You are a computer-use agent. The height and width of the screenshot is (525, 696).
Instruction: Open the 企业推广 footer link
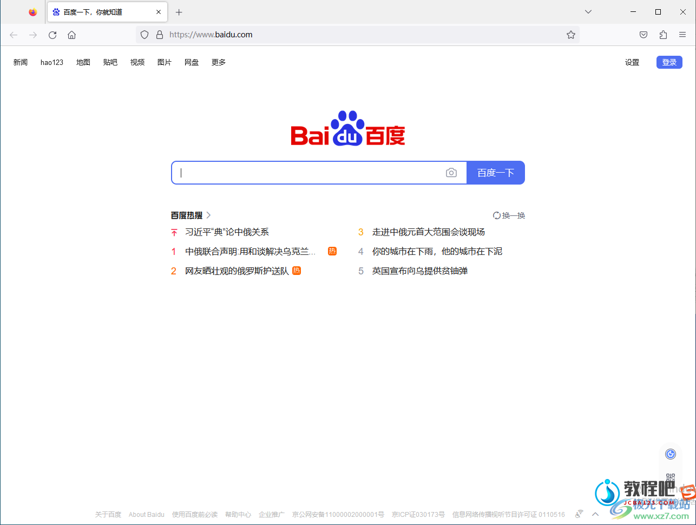point(272,515)
